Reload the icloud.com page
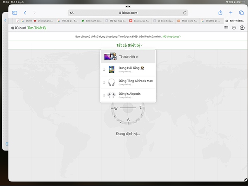 coord(184,13)
